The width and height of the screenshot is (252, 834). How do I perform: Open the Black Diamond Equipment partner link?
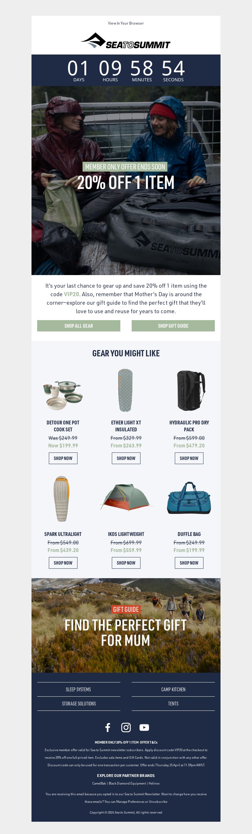click(127, 783)
